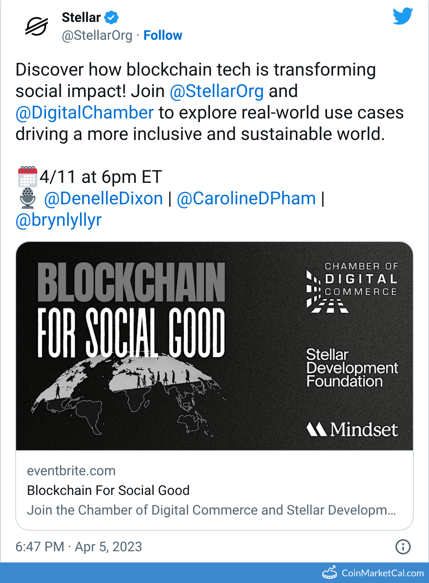Follow the Stellar account
Viewport: 429px width, 583px height.
coord(163,35)
